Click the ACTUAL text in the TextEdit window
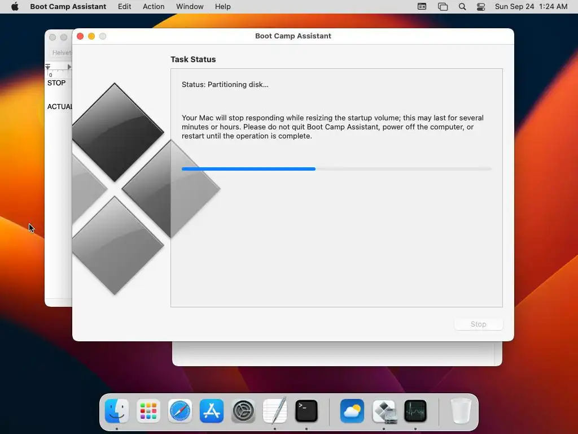This screenshot has width=578, height=434. coord(59,107)
